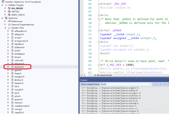Image resolution: width=169 pixels, height=114 pixels.
Task: Select jbclass.h in the tree
Action: pyautogui.click(x=19, y=80)
